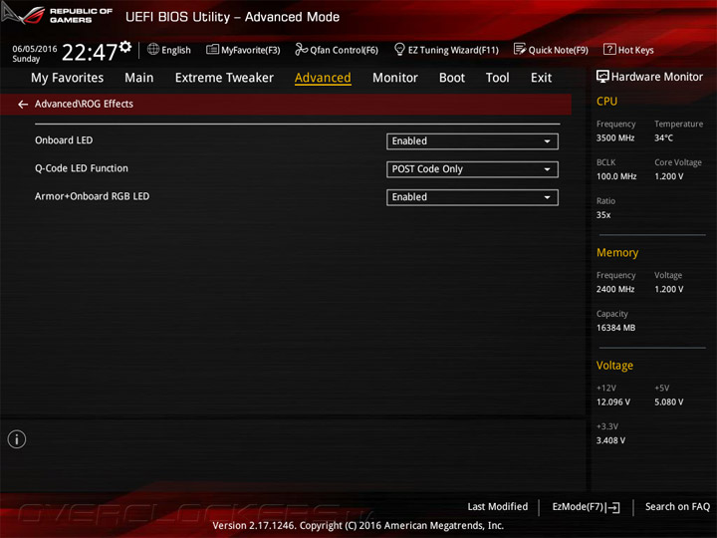
Task: Click the CPU ratio value 35x
Action: click(x=603, y=214)
